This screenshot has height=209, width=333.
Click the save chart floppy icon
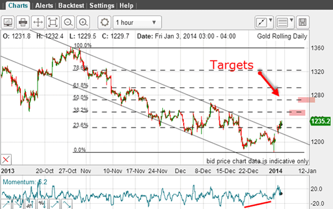tap(302, 23)
